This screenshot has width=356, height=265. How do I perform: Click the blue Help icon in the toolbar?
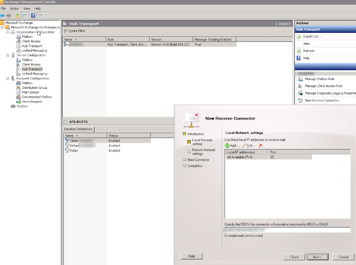point(33,16)
